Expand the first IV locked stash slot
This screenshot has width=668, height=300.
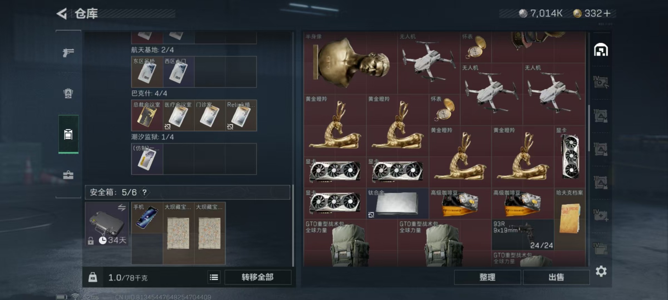(x=601, y=82)
